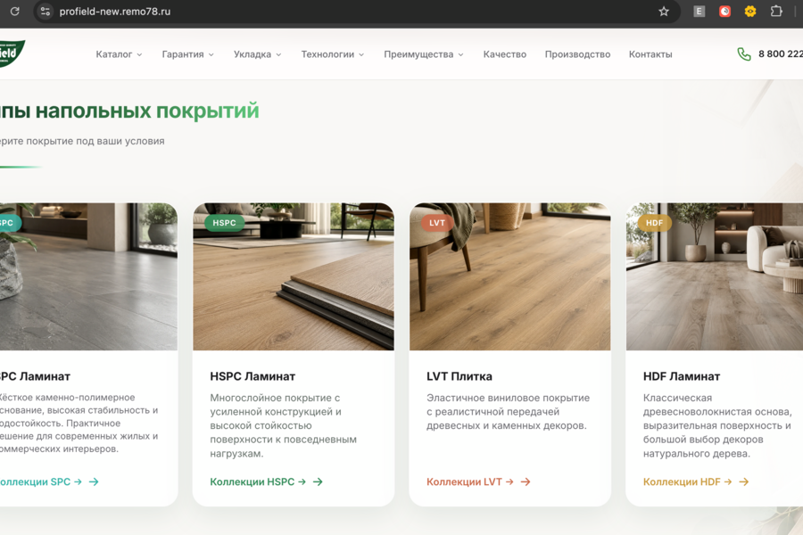803x535 pixels.
Task: Click the yellow 'HDF' badge
Action: tap(655, 223)
